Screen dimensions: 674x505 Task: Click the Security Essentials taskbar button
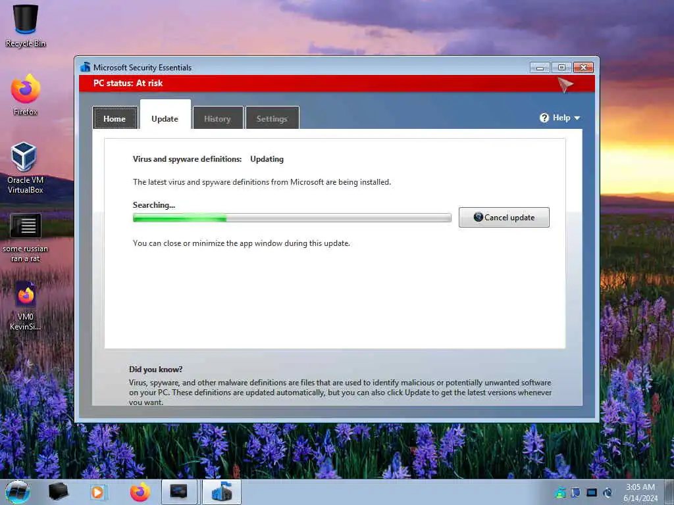[x=221, y=492]
